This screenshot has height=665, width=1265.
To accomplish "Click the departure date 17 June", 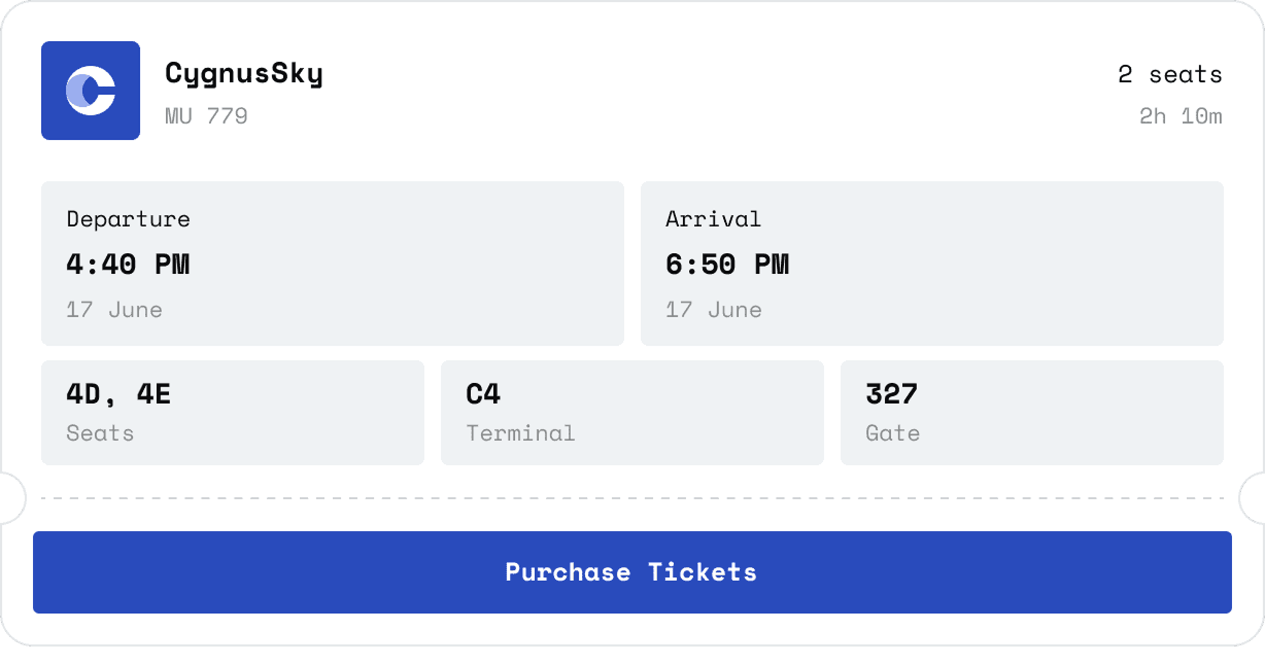I will coord(114,310).
